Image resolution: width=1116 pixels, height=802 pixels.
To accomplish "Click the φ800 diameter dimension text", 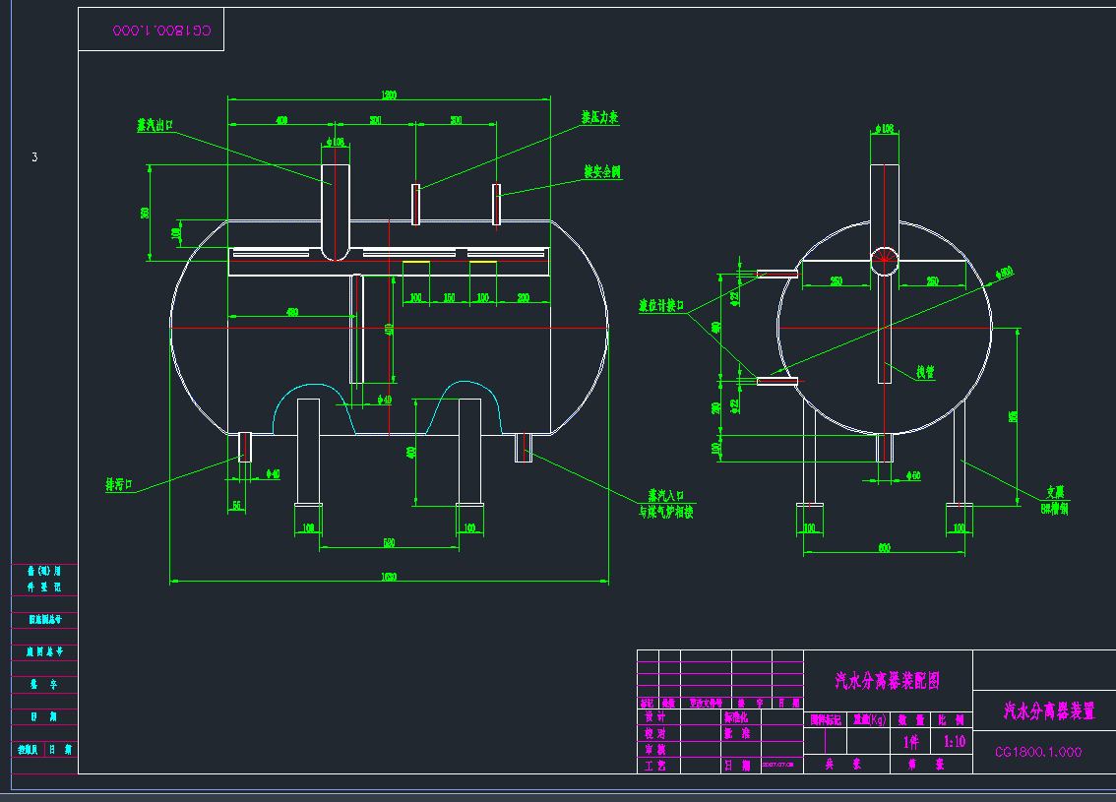I will 1004,273.
